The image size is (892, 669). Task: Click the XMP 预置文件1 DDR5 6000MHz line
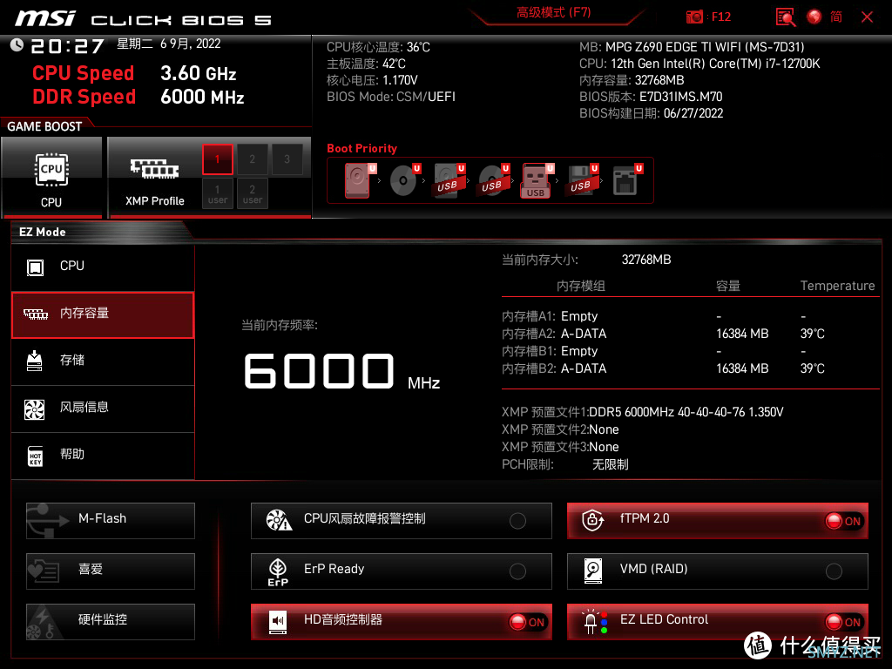pos(643,412)
